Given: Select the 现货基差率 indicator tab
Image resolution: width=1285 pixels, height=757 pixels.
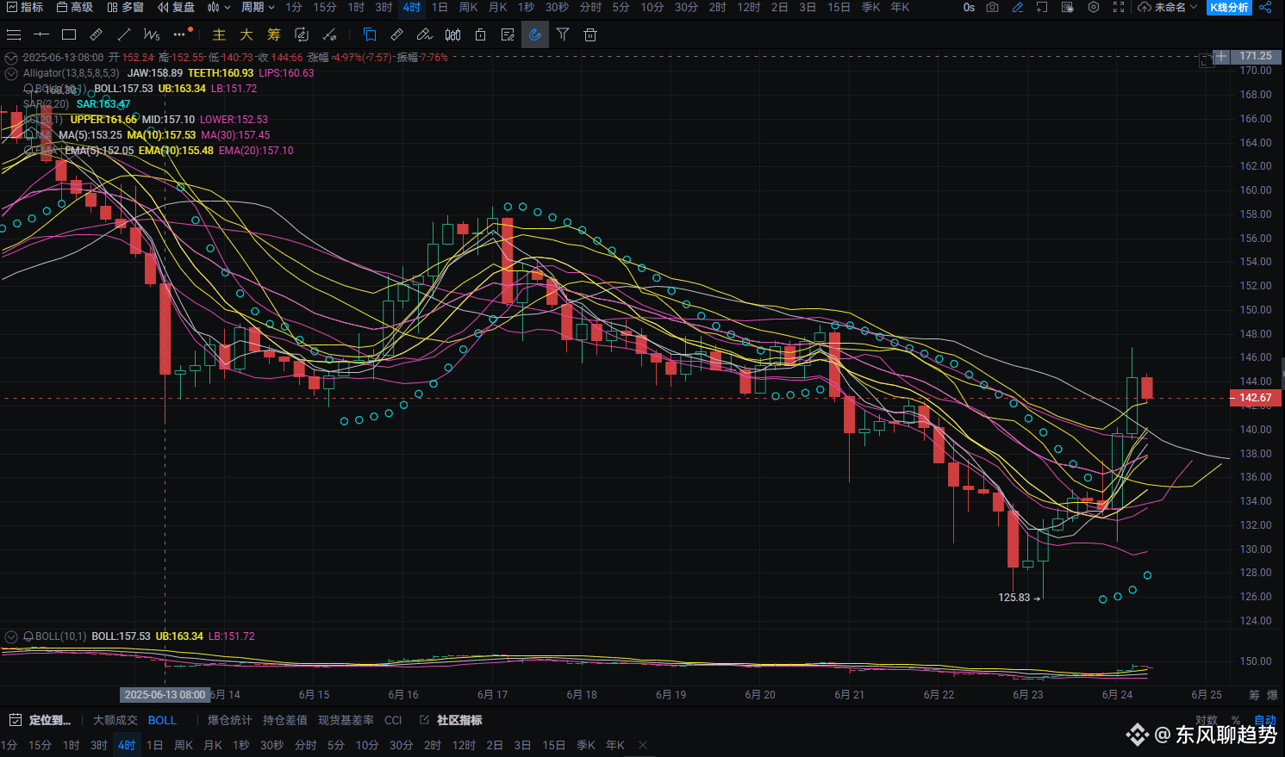Looking at the screenshot, I should click(x=346, y=720).
